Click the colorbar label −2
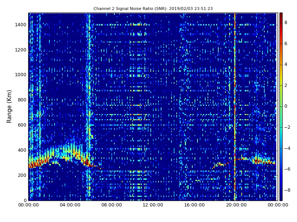This screenshot has width=297, height=222. click(x=287, y=127)
